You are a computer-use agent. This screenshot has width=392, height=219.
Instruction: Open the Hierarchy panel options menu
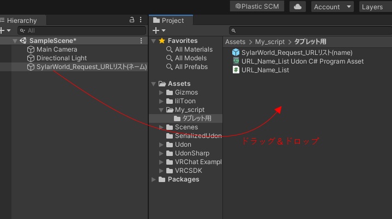[141, 20]
